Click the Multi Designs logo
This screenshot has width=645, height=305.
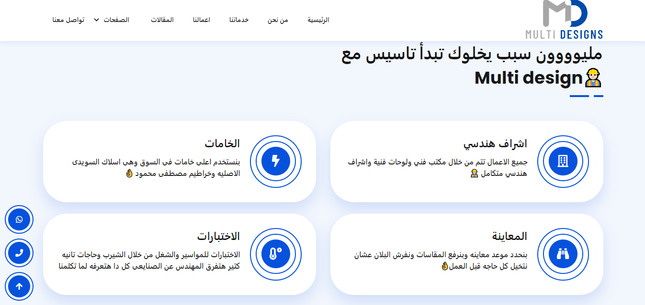point(564,20)
